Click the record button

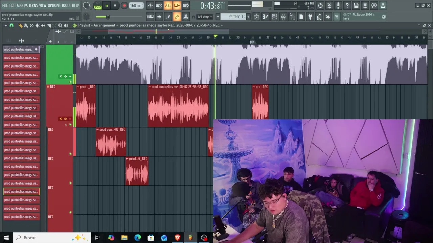pos(124,6)
